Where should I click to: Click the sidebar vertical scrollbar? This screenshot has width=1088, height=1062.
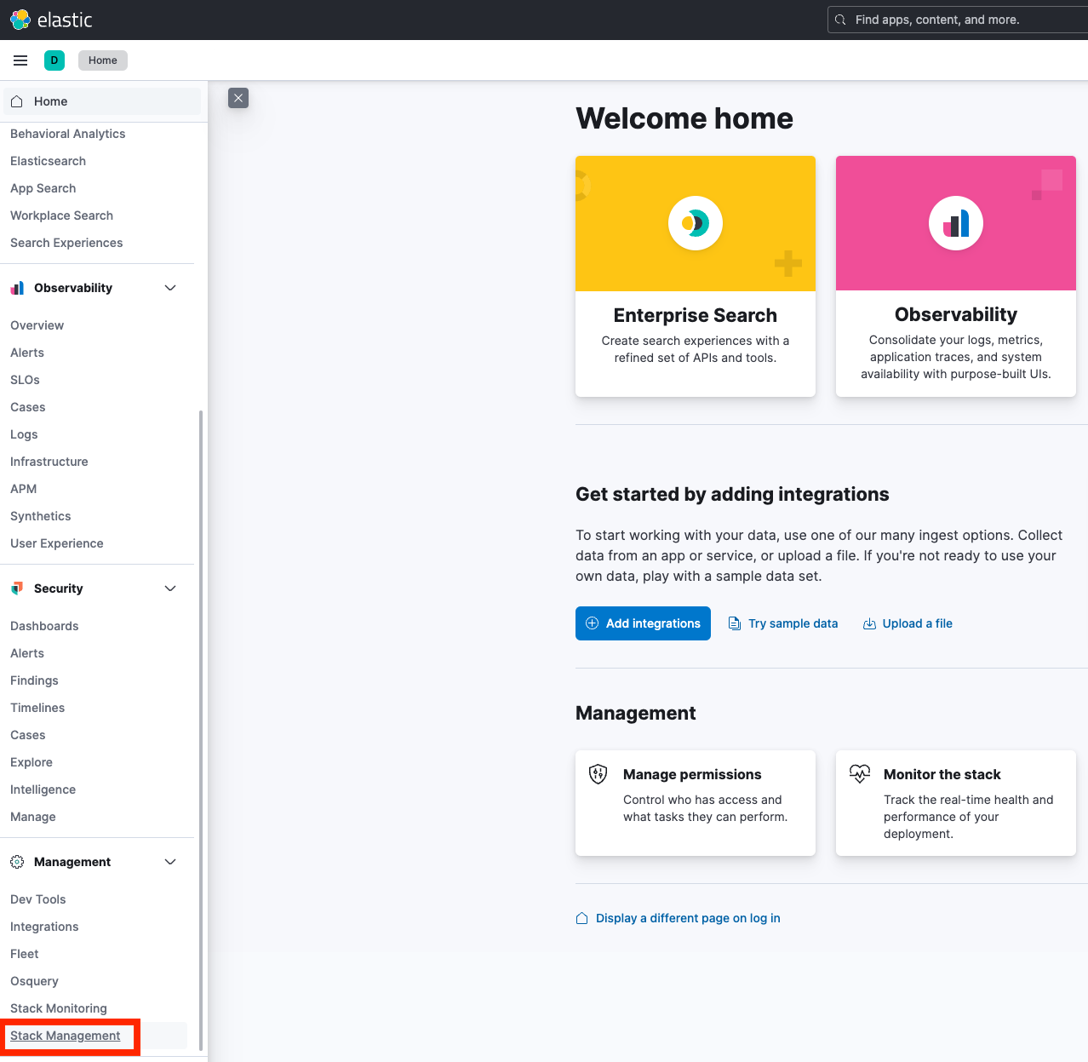[201, 731]
